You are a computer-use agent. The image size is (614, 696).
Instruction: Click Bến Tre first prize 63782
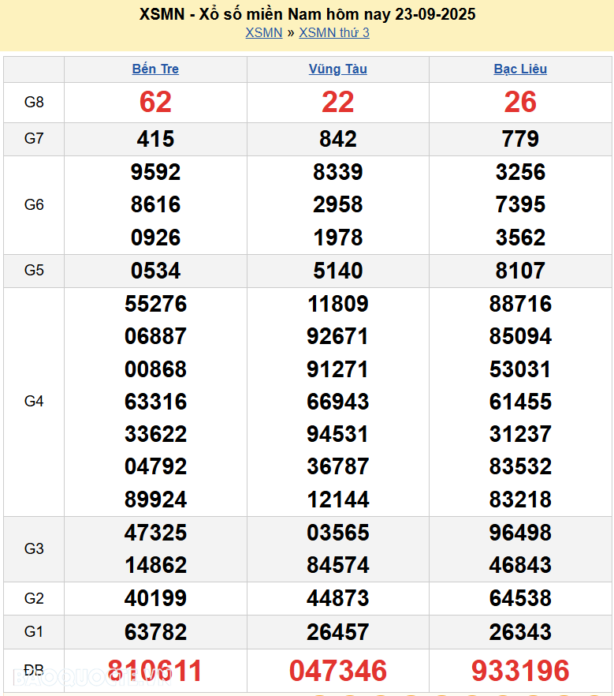(155, 632)
